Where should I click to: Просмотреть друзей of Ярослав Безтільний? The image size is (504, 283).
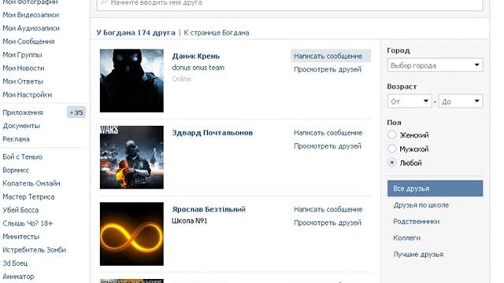[x=328, y=222]
